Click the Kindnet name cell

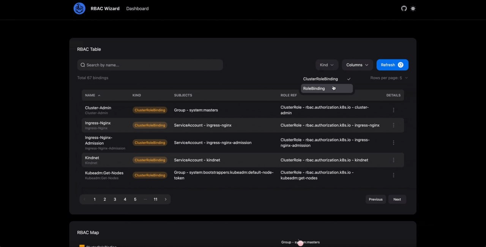click(x=92, y=160)
